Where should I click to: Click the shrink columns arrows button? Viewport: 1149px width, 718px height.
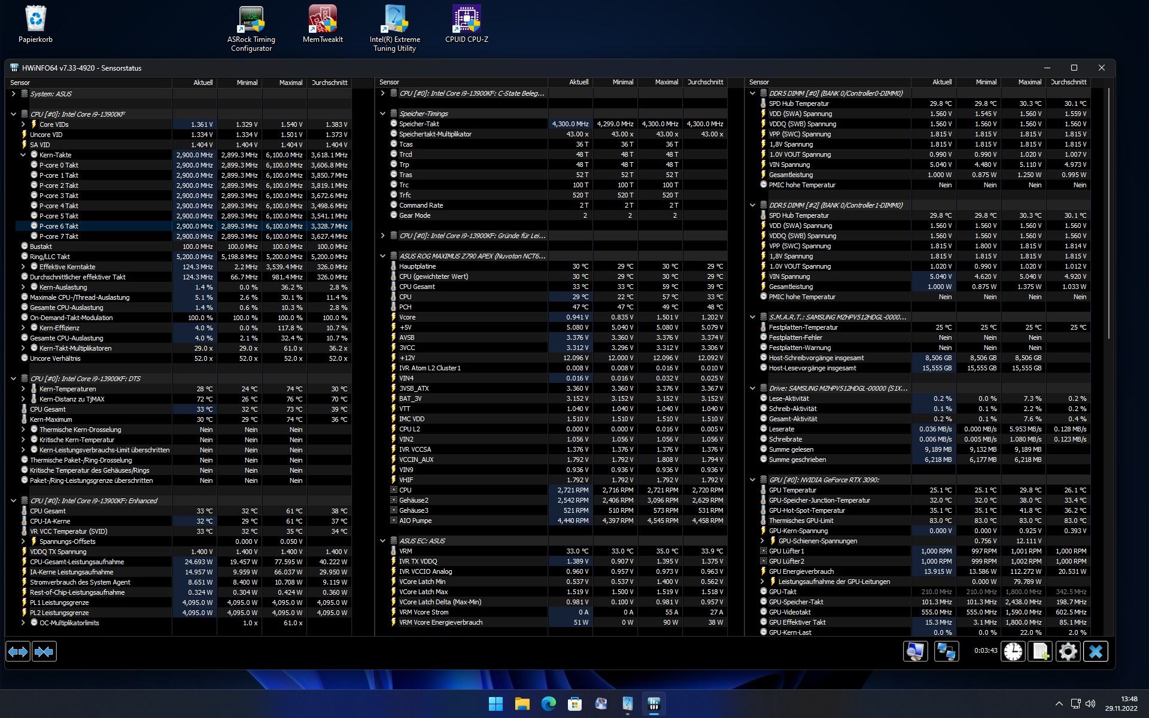click(44, 652)
